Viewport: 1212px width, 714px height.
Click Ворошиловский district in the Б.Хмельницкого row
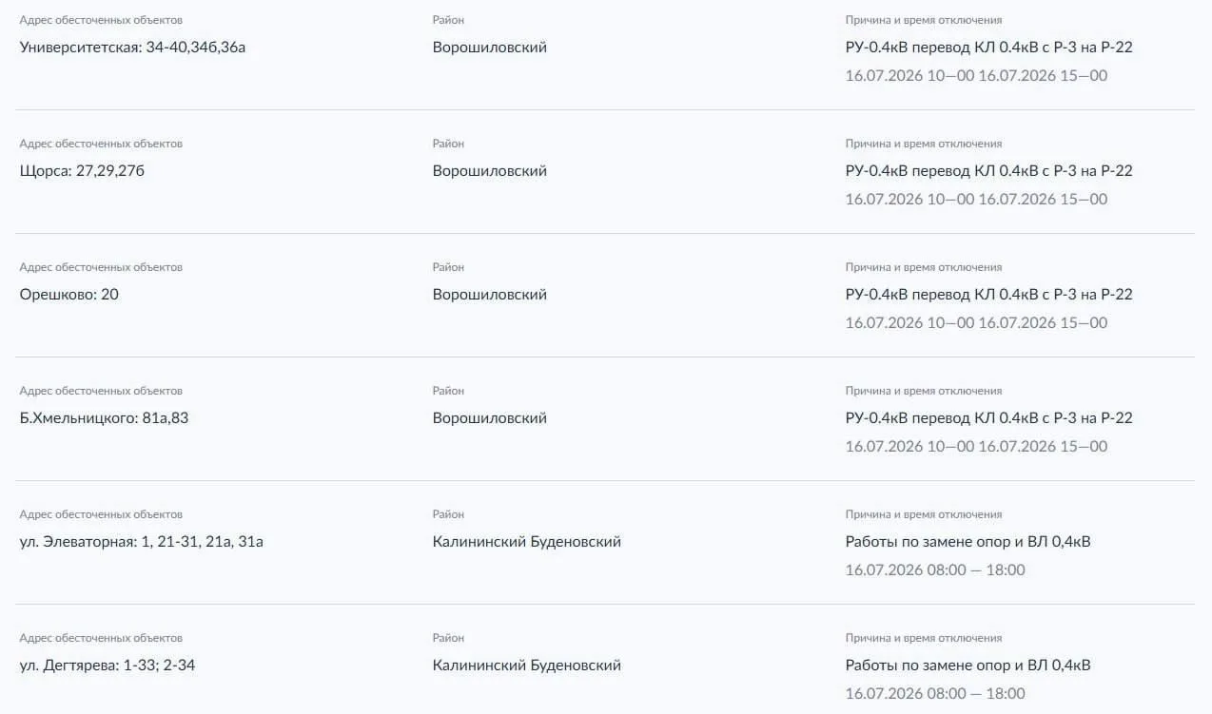point(490,418)
